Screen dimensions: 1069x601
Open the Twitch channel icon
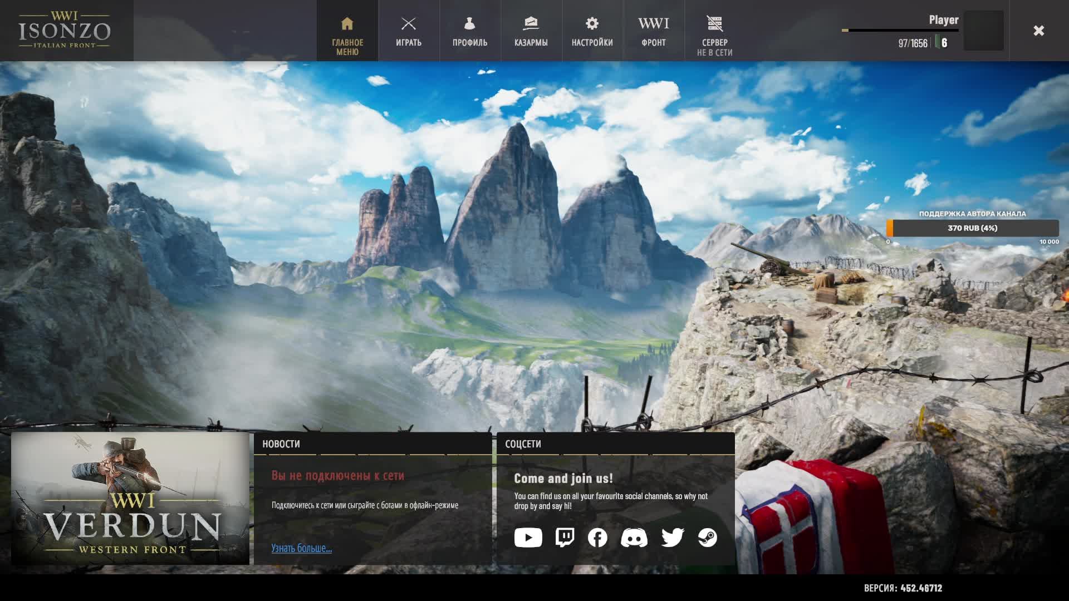click(565, 538)
